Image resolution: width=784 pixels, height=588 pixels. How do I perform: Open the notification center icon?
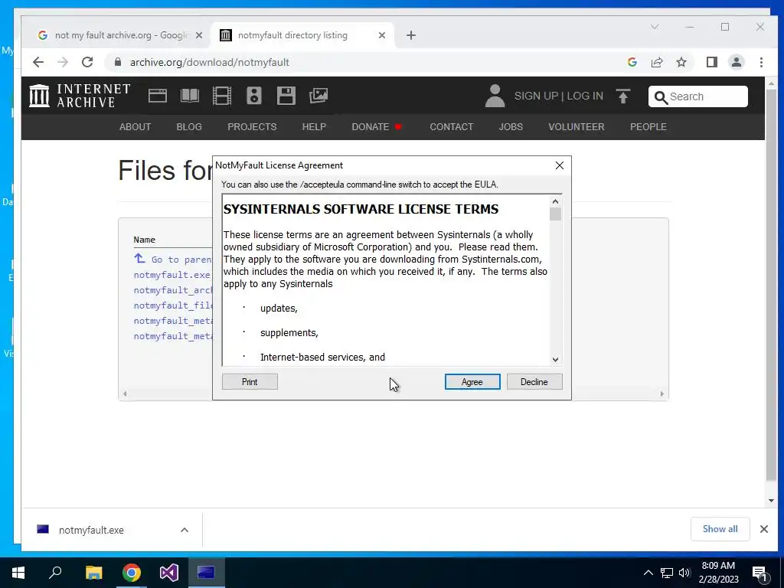tap(759, 573)
